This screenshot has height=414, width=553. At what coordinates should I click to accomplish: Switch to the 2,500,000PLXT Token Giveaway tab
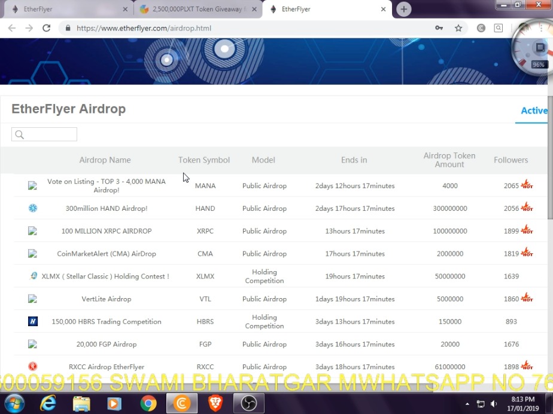pyautogui.click(x=197, y=9)
